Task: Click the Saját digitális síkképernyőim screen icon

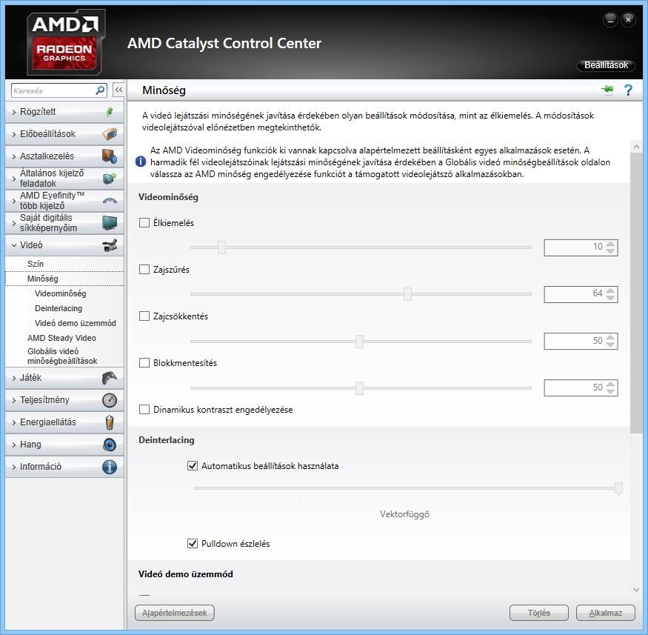Action: (110, 223)
